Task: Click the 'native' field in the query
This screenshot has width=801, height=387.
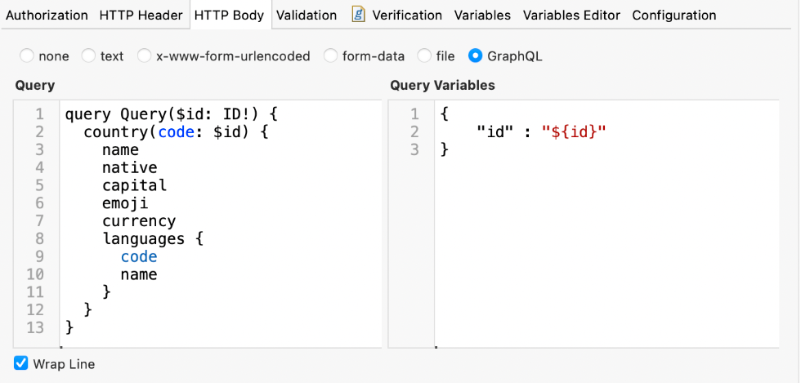Action: tap(130, 167)
